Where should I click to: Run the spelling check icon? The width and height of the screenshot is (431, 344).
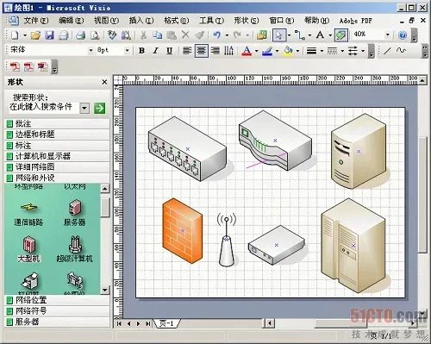coord(112,35)
